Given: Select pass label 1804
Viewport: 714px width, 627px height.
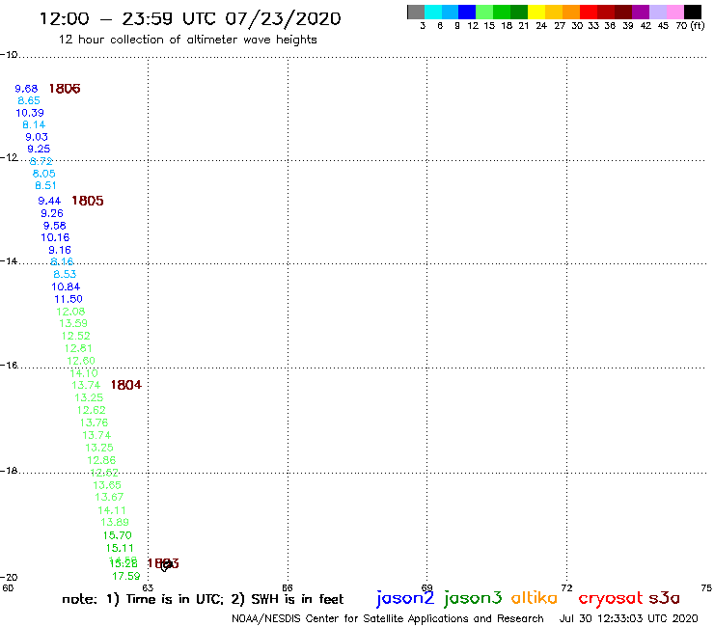Looking at the screenshot, I should [126, 385].
